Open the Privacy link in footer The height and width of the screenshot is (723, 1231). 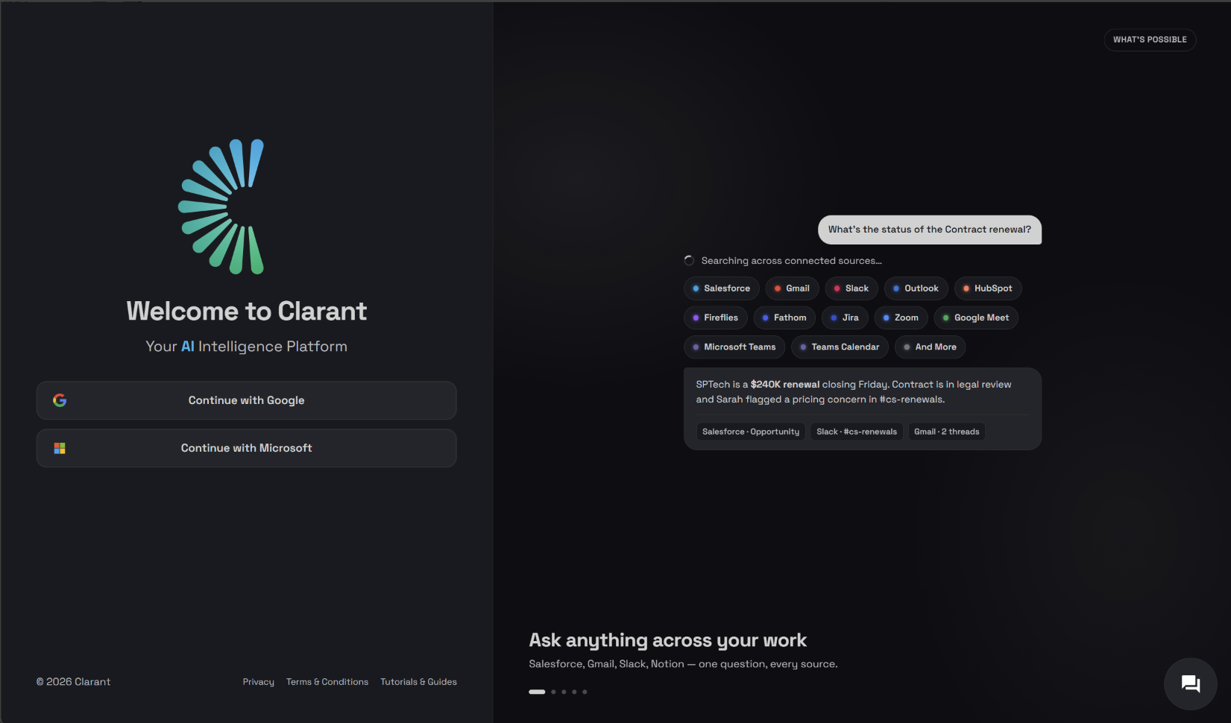pyautogui.click(x=259, y=682)
